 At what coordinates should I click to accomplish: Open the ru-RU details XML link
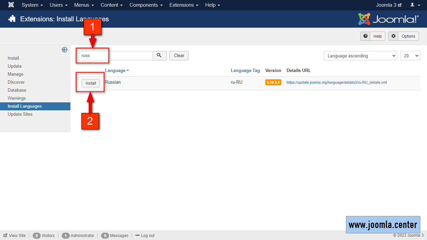pyautogui.click(x=337, y=82)
